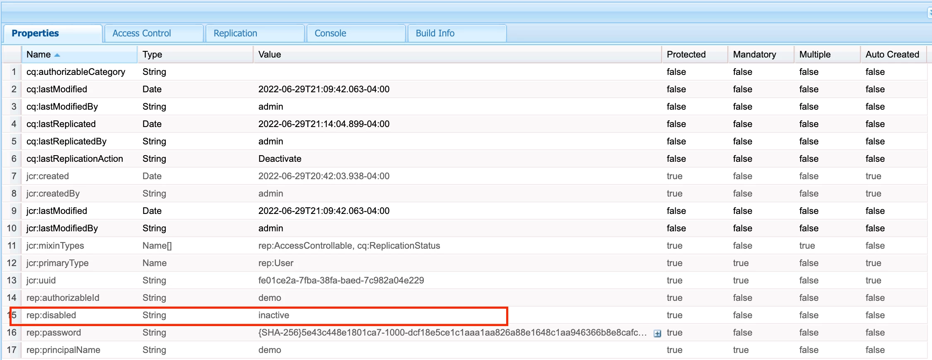Sort by the Auto Created column header
The width and height of the screenshot is (932, 360).
[x=893, y=54]
